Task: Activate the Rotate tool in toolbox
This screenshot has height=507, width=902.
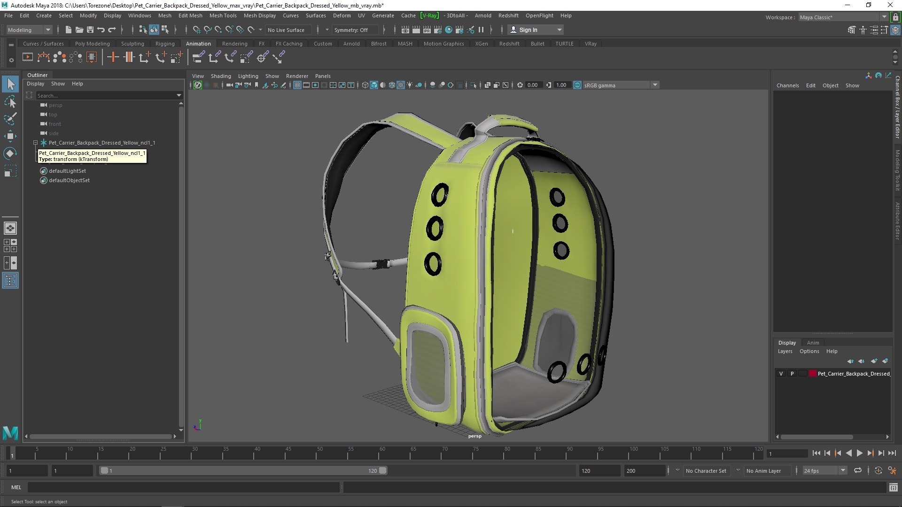Action: pyautogui.click(x=10, y=154)
